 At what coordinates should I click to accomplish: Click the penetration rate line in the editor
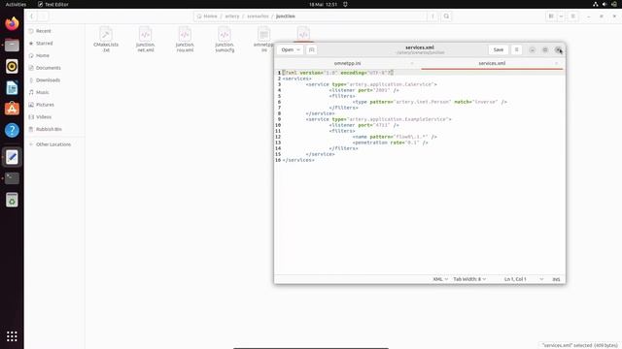coord(391,143)
